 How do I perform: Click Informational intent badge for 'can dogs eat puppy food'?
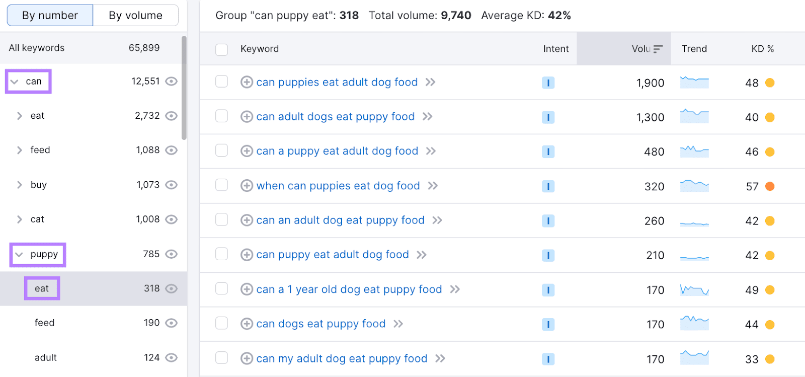(x=548, y=325)
